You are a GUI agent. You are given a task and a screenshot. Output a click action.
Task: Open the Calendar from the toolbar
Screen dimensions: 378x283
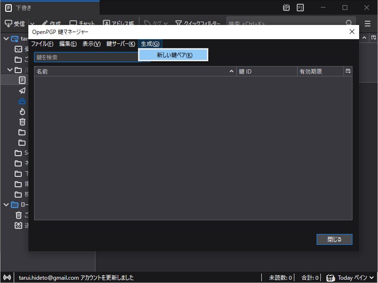[x=286, y=8]
